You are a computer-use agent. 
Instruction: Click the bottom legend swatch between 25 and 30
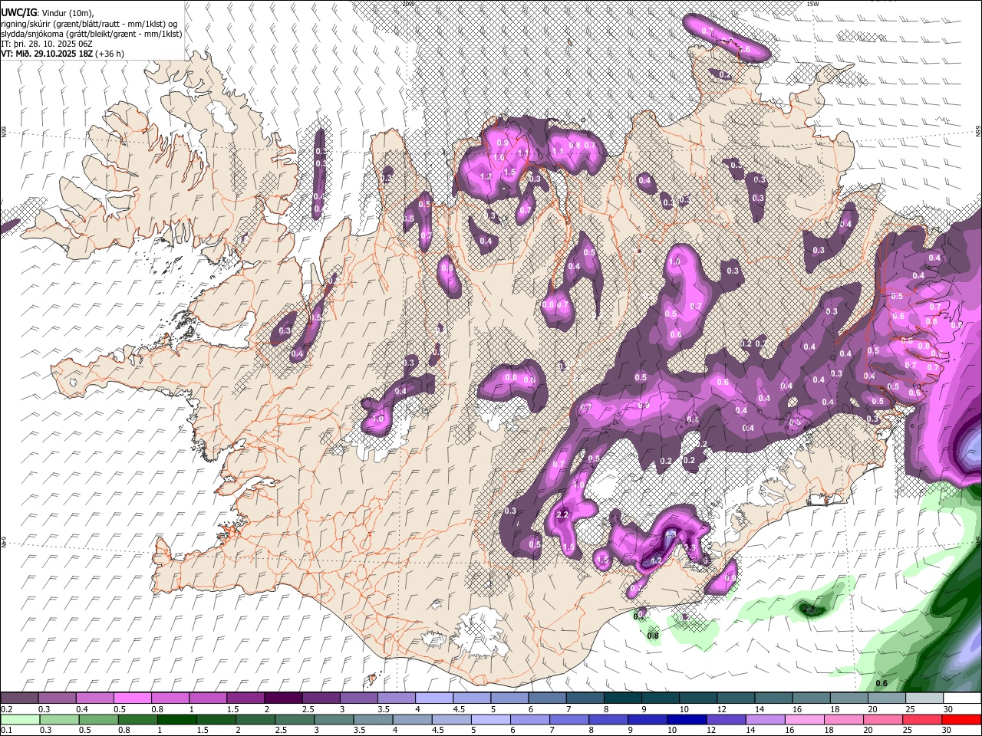coord(921,719)
